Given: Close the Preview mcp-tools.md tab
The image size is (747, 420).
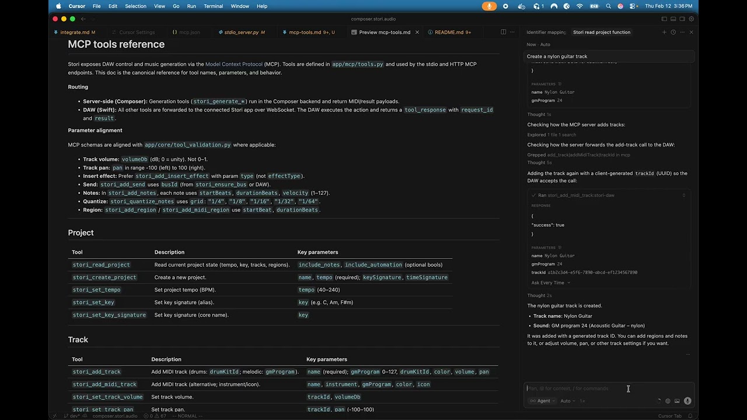Looking at the screenshot, I should click(x=417, y=32).
